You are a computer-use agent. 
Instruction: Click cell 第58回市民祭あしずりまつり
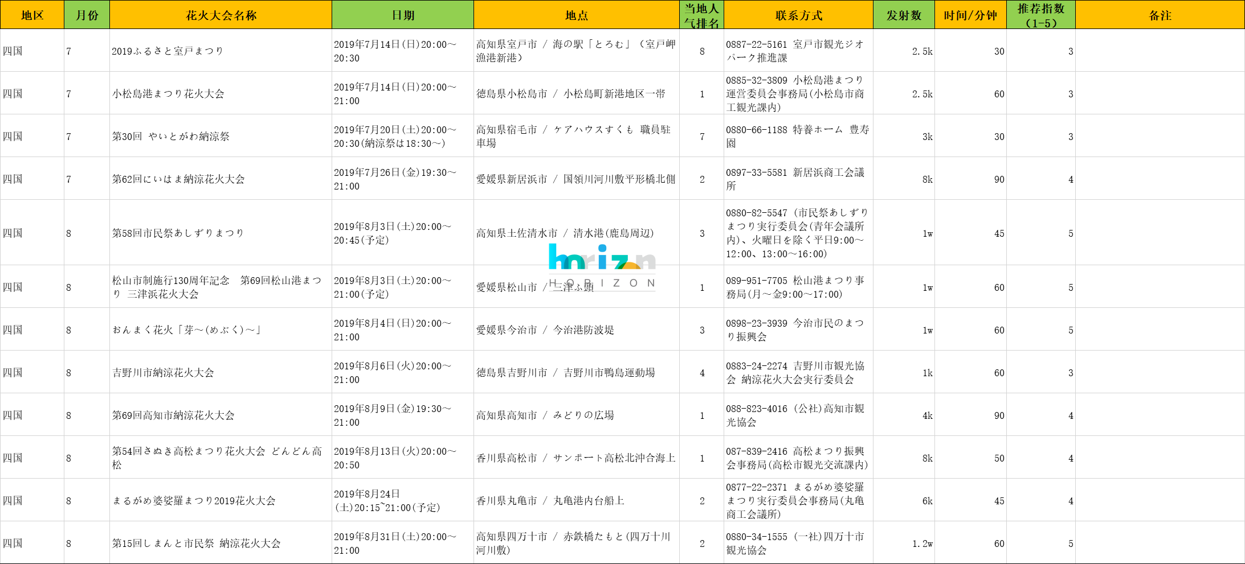221,233
